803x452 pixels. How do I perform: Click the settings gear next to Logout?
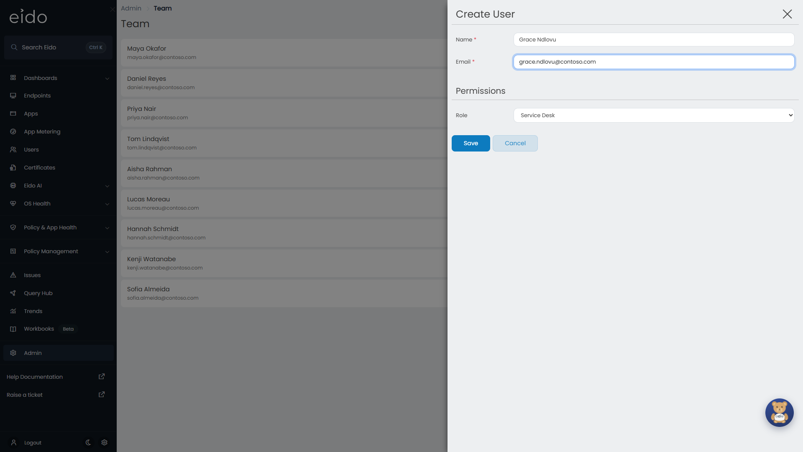105,442
